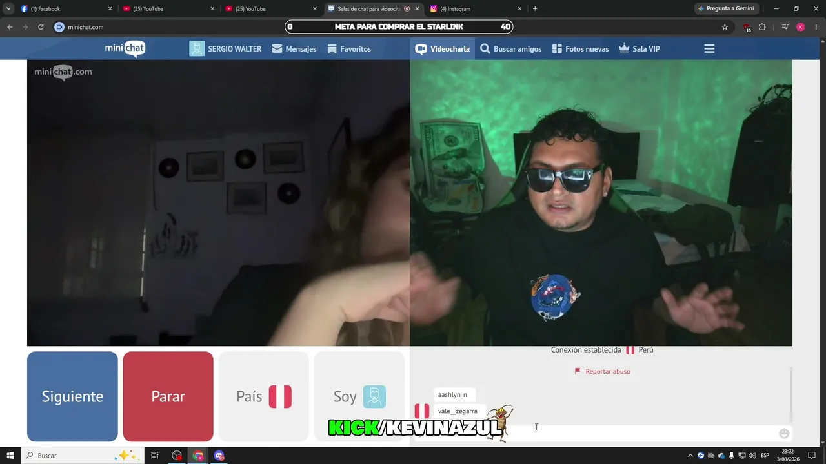The image size is (826, 464).
Task: Open the volume control tray icon
Action: 752,456
